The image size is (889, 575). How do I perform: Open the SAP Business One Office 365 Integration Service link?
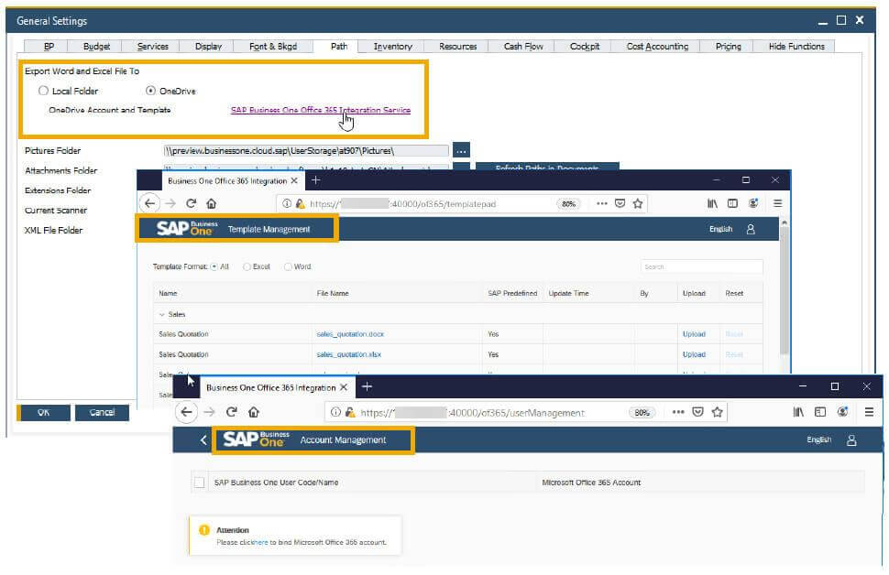pyautogui.click(x=321, y=108)
